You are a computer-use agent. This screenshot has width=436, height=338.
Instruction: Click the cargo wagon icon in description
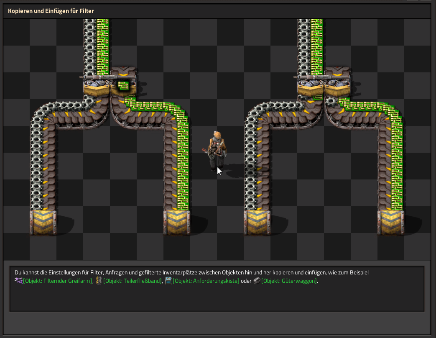pyautogui.click(x=256, y=281)
